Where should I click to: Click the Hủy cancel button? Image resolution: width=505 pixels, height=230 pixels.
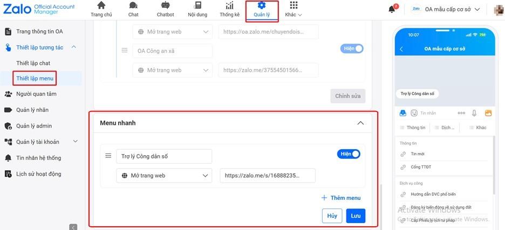pos(332,216)
